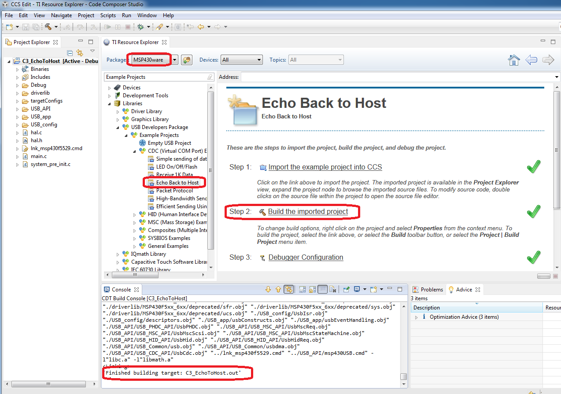This screenshot has height=394, width=561.
Task: Toggle Scroll Lock icon in Console toolbar
Action: coord(312,290)
